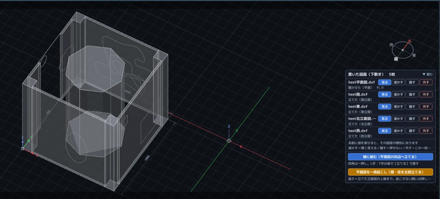Select the test南.dxf file name

[358, 94]
